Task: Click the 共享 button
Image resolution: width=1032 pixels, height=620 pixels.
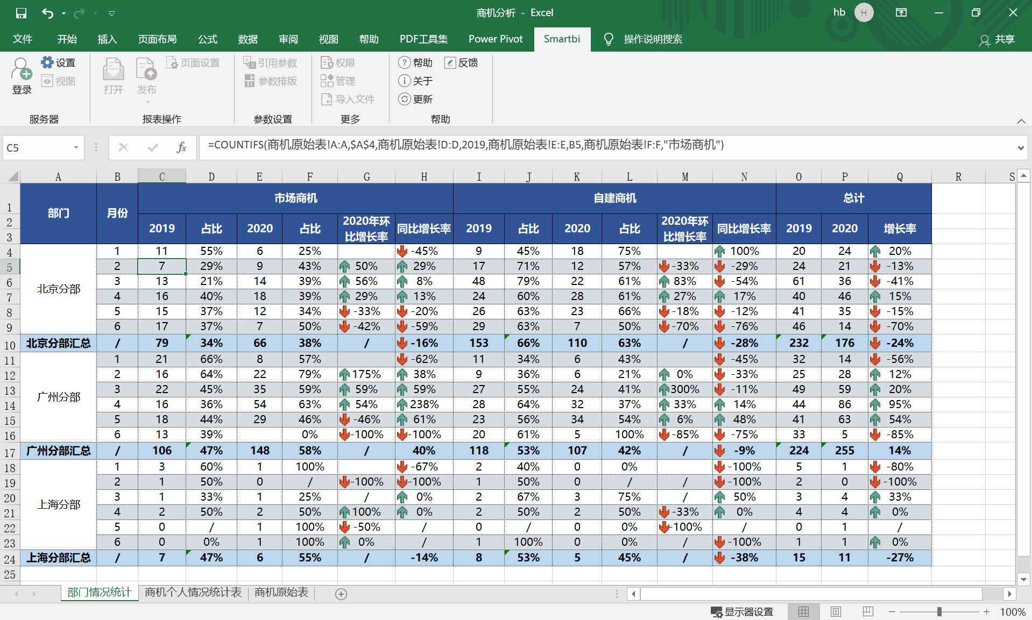Action: 1004,39
